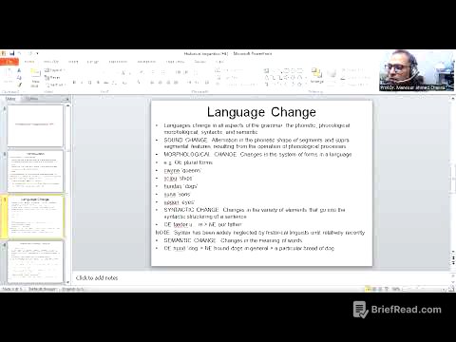Open the slide Layout dropdown

tap(54, 70)
